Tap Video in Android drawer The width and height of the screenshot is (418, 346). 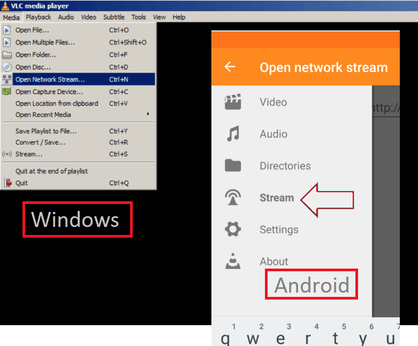tap(273, 102)
